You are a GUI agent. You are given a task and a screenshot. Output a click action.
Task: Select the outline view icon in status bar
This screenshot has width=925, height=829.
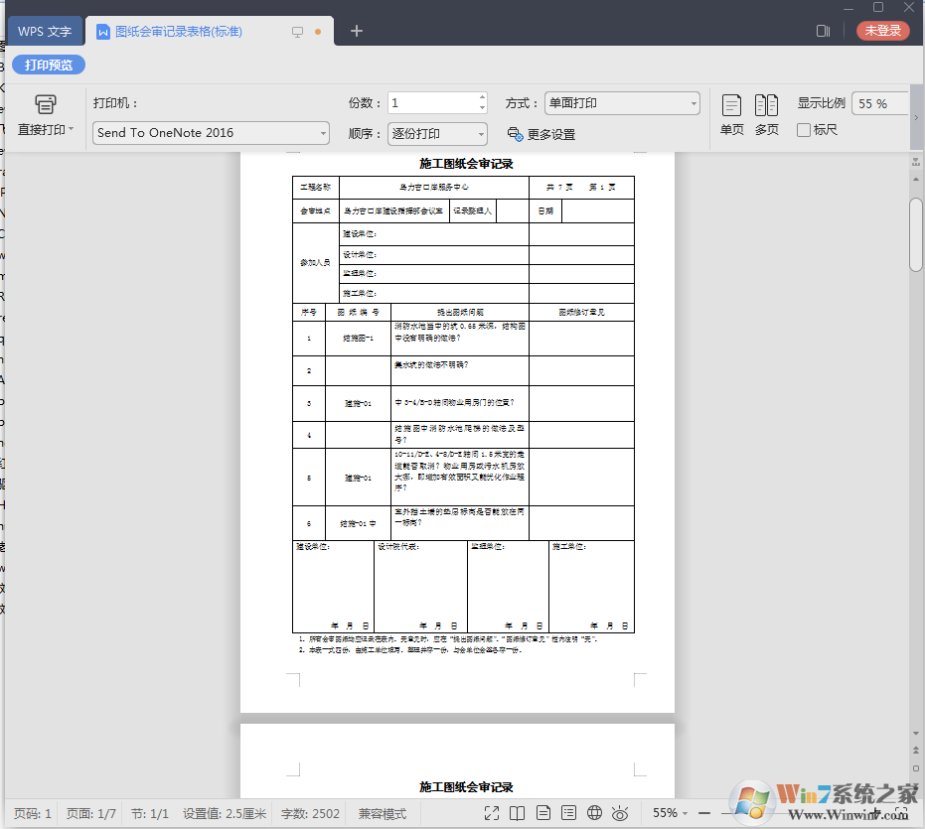[566, 812]
